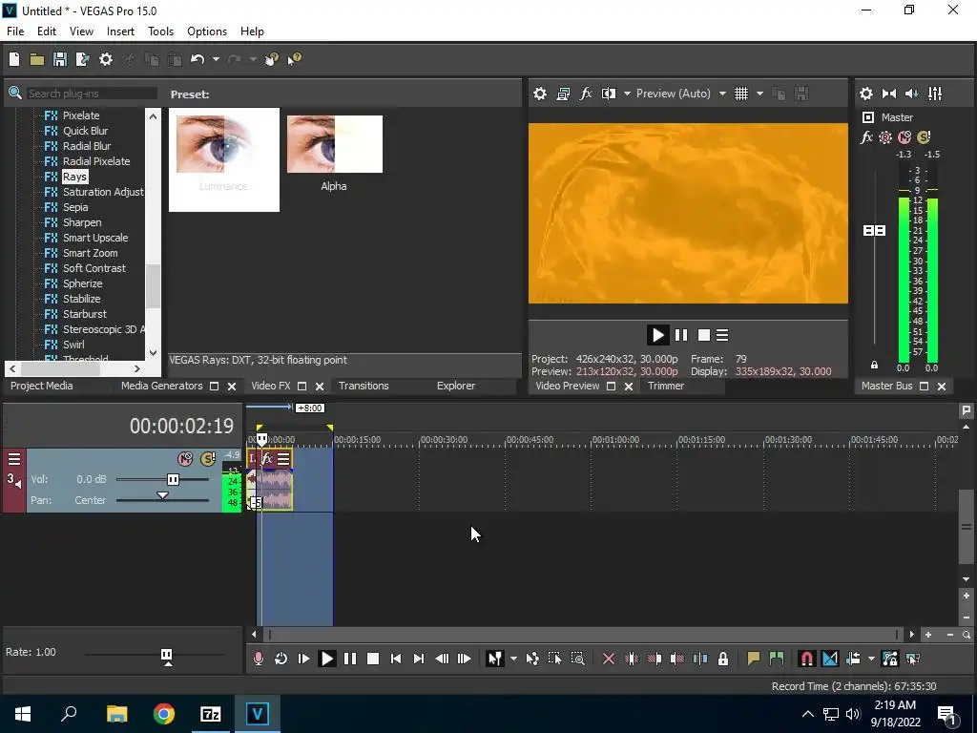Click the Render As icon in the toolbar

(x=82, y=59)
